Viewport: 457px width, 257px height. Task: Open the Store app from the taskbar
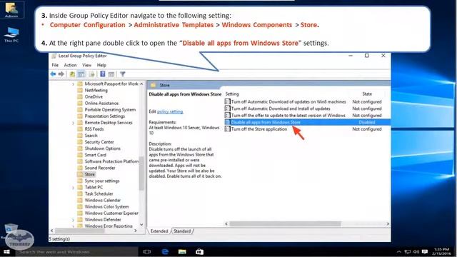pos(200,252)
